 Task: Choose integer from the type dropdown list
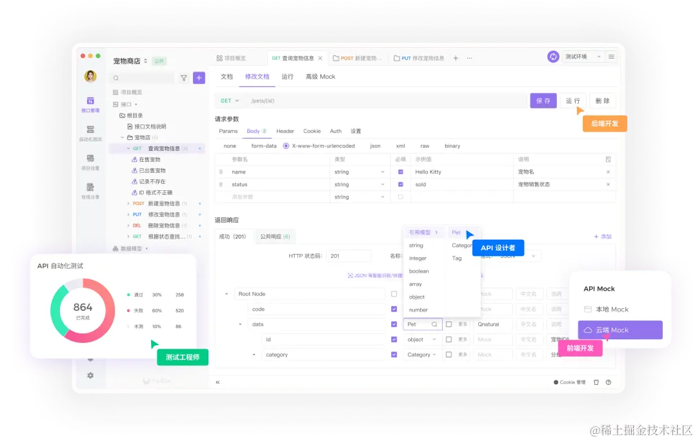point(418,258)
